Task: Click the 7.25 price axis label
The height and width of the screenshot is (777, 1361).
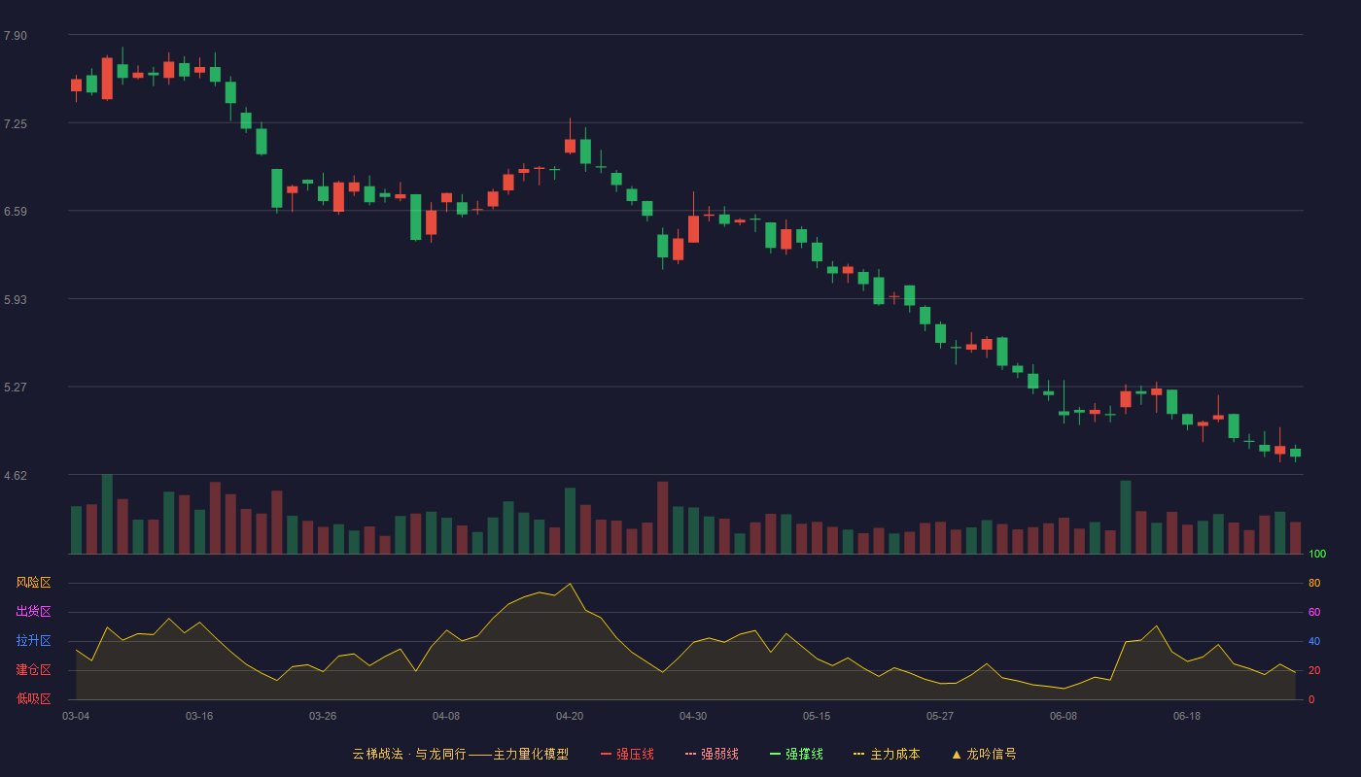Action: point(16,123)
